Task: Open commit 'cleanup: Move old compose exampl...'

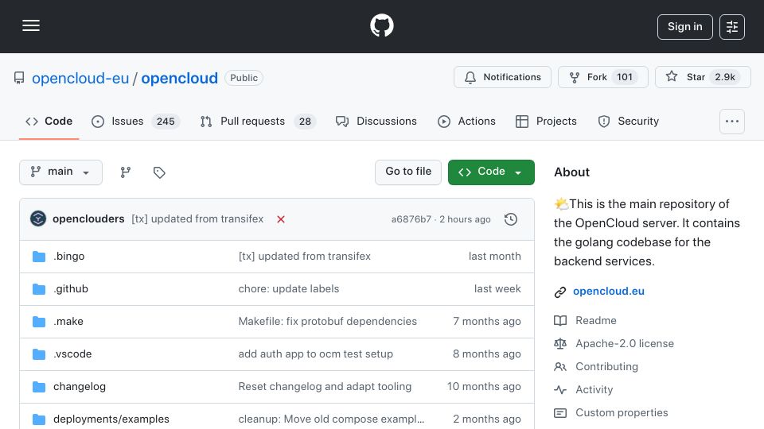Action: pos(331,419)
